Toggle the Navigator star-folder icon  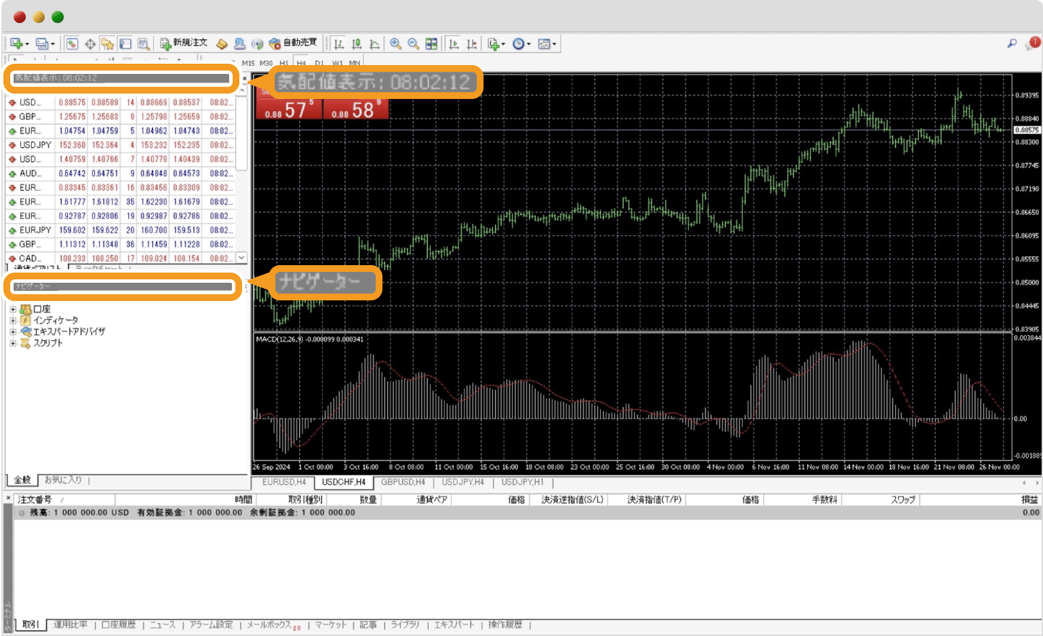[107, 44]
